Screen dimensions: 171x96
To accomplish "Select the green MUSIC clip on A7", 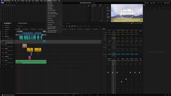I will [31, 62].
